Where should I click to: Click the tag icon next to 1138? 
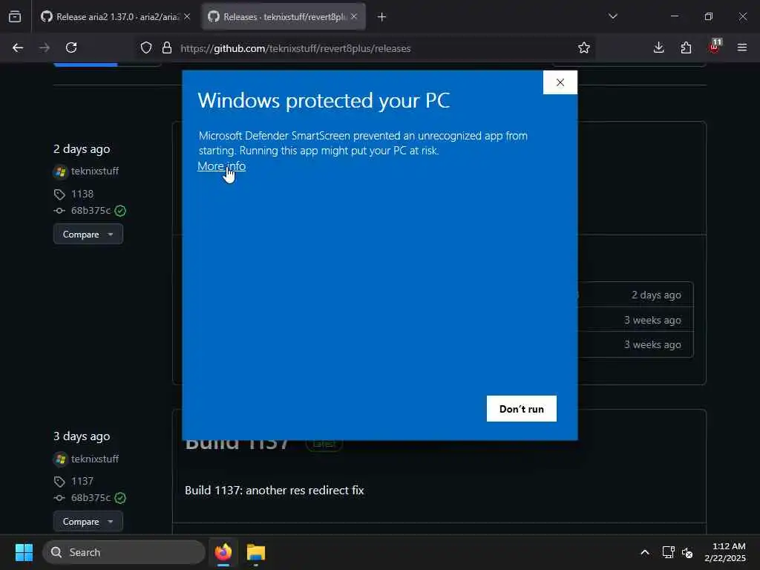click(59, 194)
